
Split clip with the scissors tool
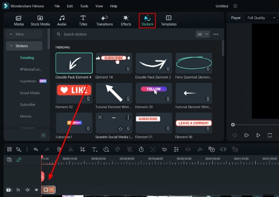(x=71, y=149)
